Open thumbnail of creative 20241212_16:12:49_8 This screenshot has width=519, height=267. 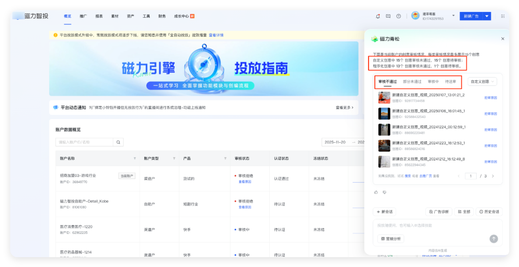384,161
